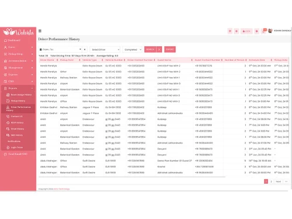
Task: Click the user avatar picture
Action: point(270,31)
